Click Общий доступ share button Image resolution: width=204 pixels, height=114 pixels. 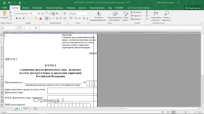pyautogui.click(x=193, y=8)
